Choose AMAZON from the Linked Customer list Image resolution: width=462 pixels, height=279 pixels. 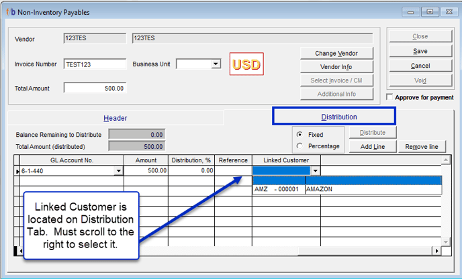(x=319, y=189)
